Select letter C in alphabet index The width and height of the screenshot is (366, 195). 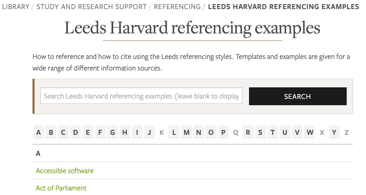[x=63, y=132]
